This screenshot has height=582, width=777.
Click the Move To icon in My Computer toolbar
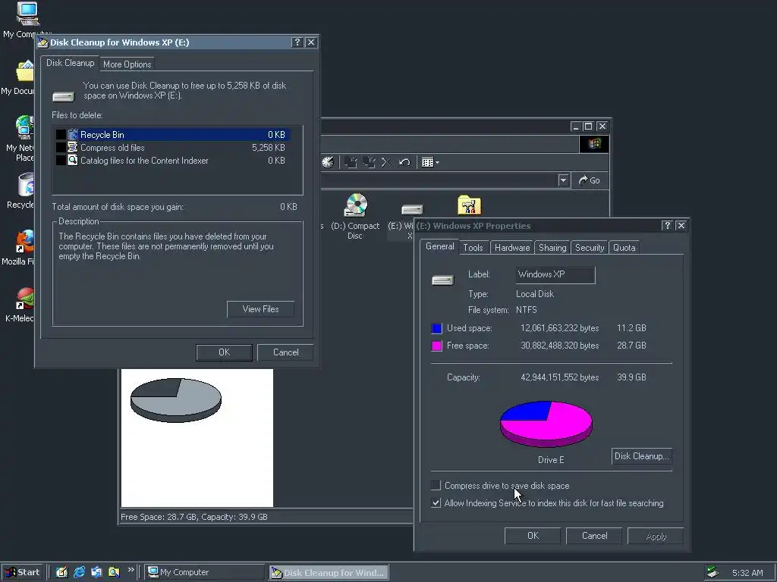coord(351,162)
